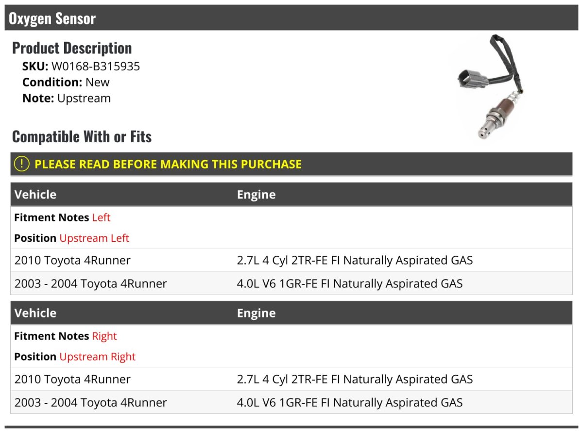583x433 pixels.
Task: Click the 4.0L V6 1GR-FE engine under Upstream Left
Action: pos(350,283)
